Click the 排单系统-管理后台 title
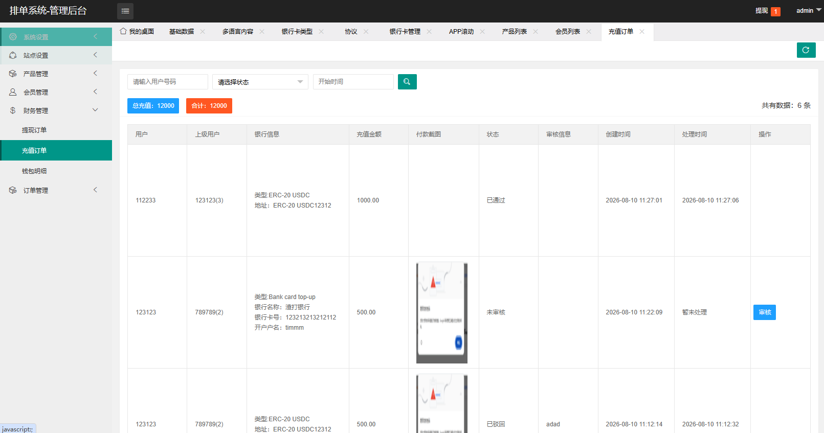This screenshot has width=824, height=433. coord(48,11)
